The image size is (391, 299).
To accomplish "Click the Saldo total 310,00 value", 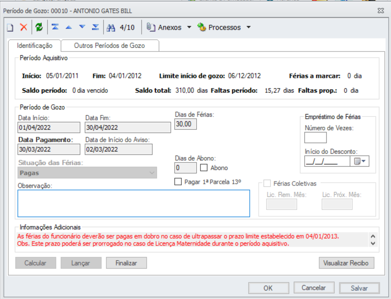I will 184,90.
